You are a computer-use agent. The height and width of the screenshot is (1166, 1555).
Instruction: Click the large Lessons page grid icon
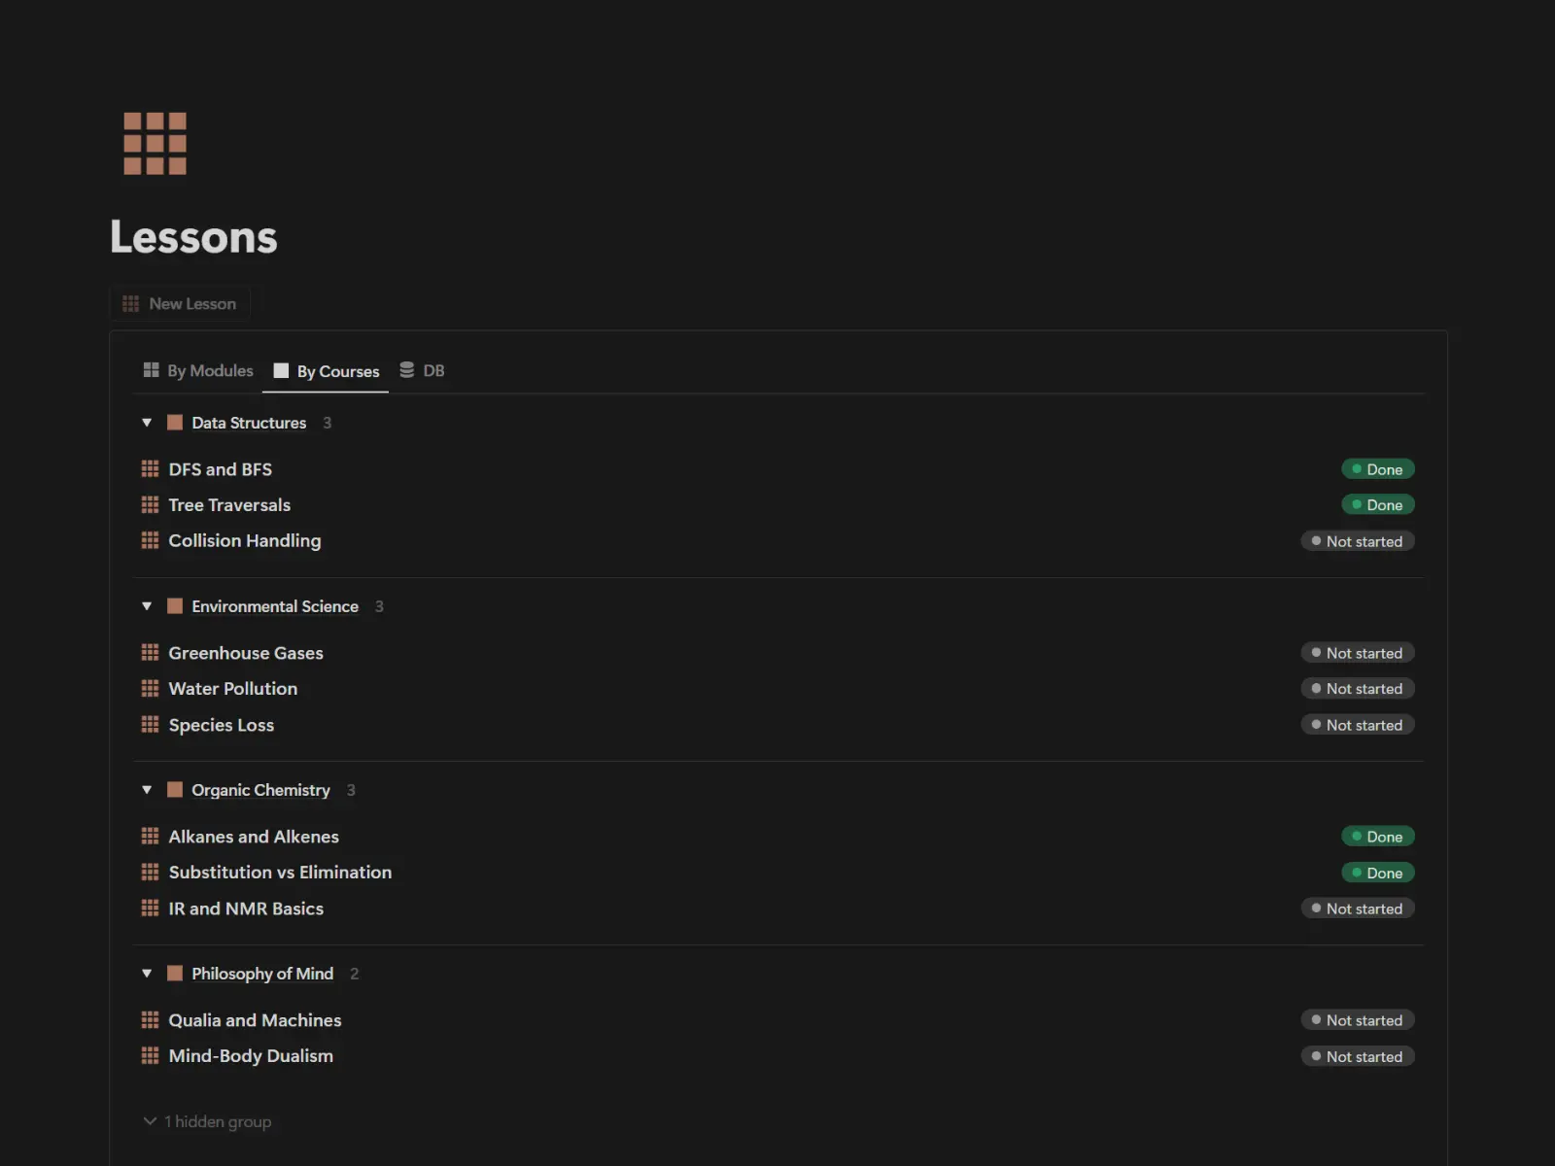(x=155, y=144)
